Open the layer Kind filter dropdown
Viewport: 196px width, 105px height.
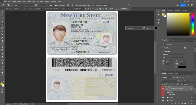pos(167,78)
